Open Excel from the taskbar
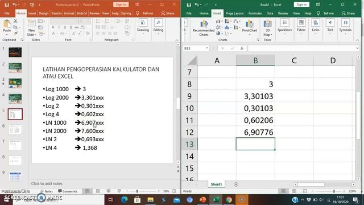This screenshot has height=205, width=364. 216,200
